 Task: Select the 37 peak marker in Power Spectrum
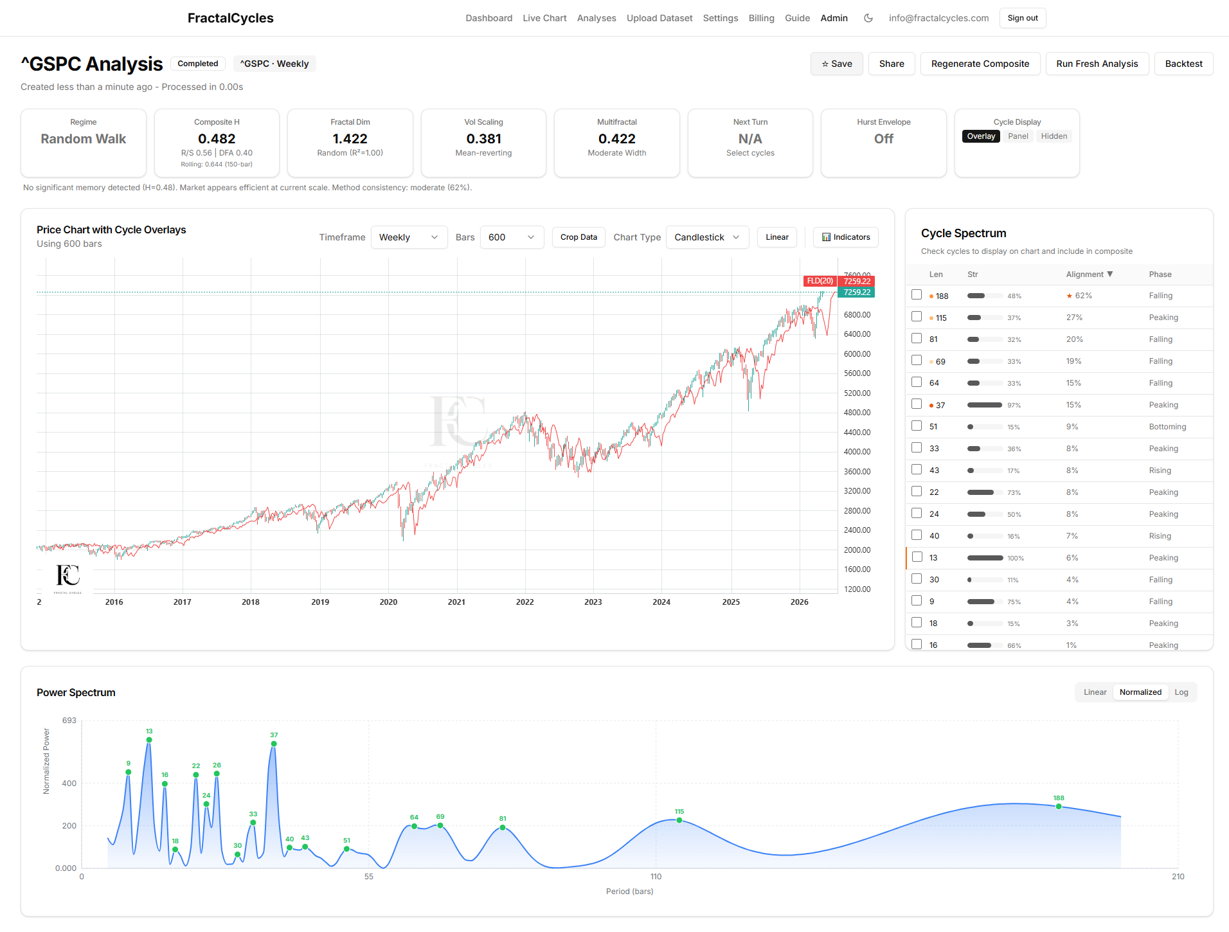[274, 744]
